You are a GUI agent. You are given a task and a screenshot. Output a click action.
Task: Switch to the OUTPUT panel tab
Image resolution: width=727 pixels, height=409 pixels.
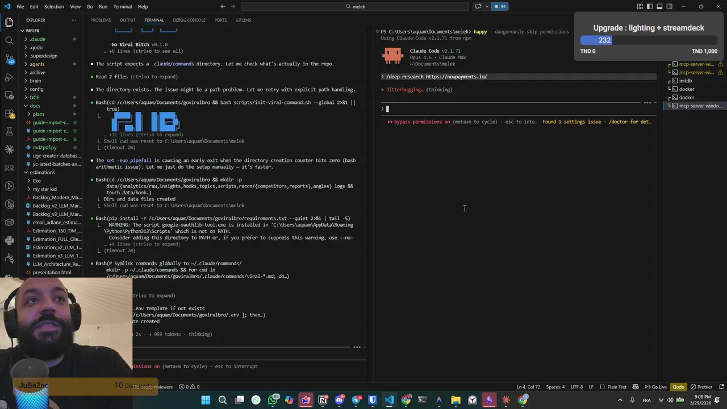tap(127, 20)
